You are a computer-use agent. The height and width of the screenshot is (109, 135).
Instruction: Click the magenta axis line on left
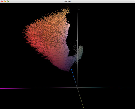click(x=38, y=88)
